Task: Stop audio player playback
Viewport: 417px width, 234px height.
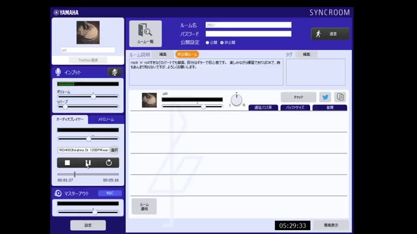Action: point(67,162)
